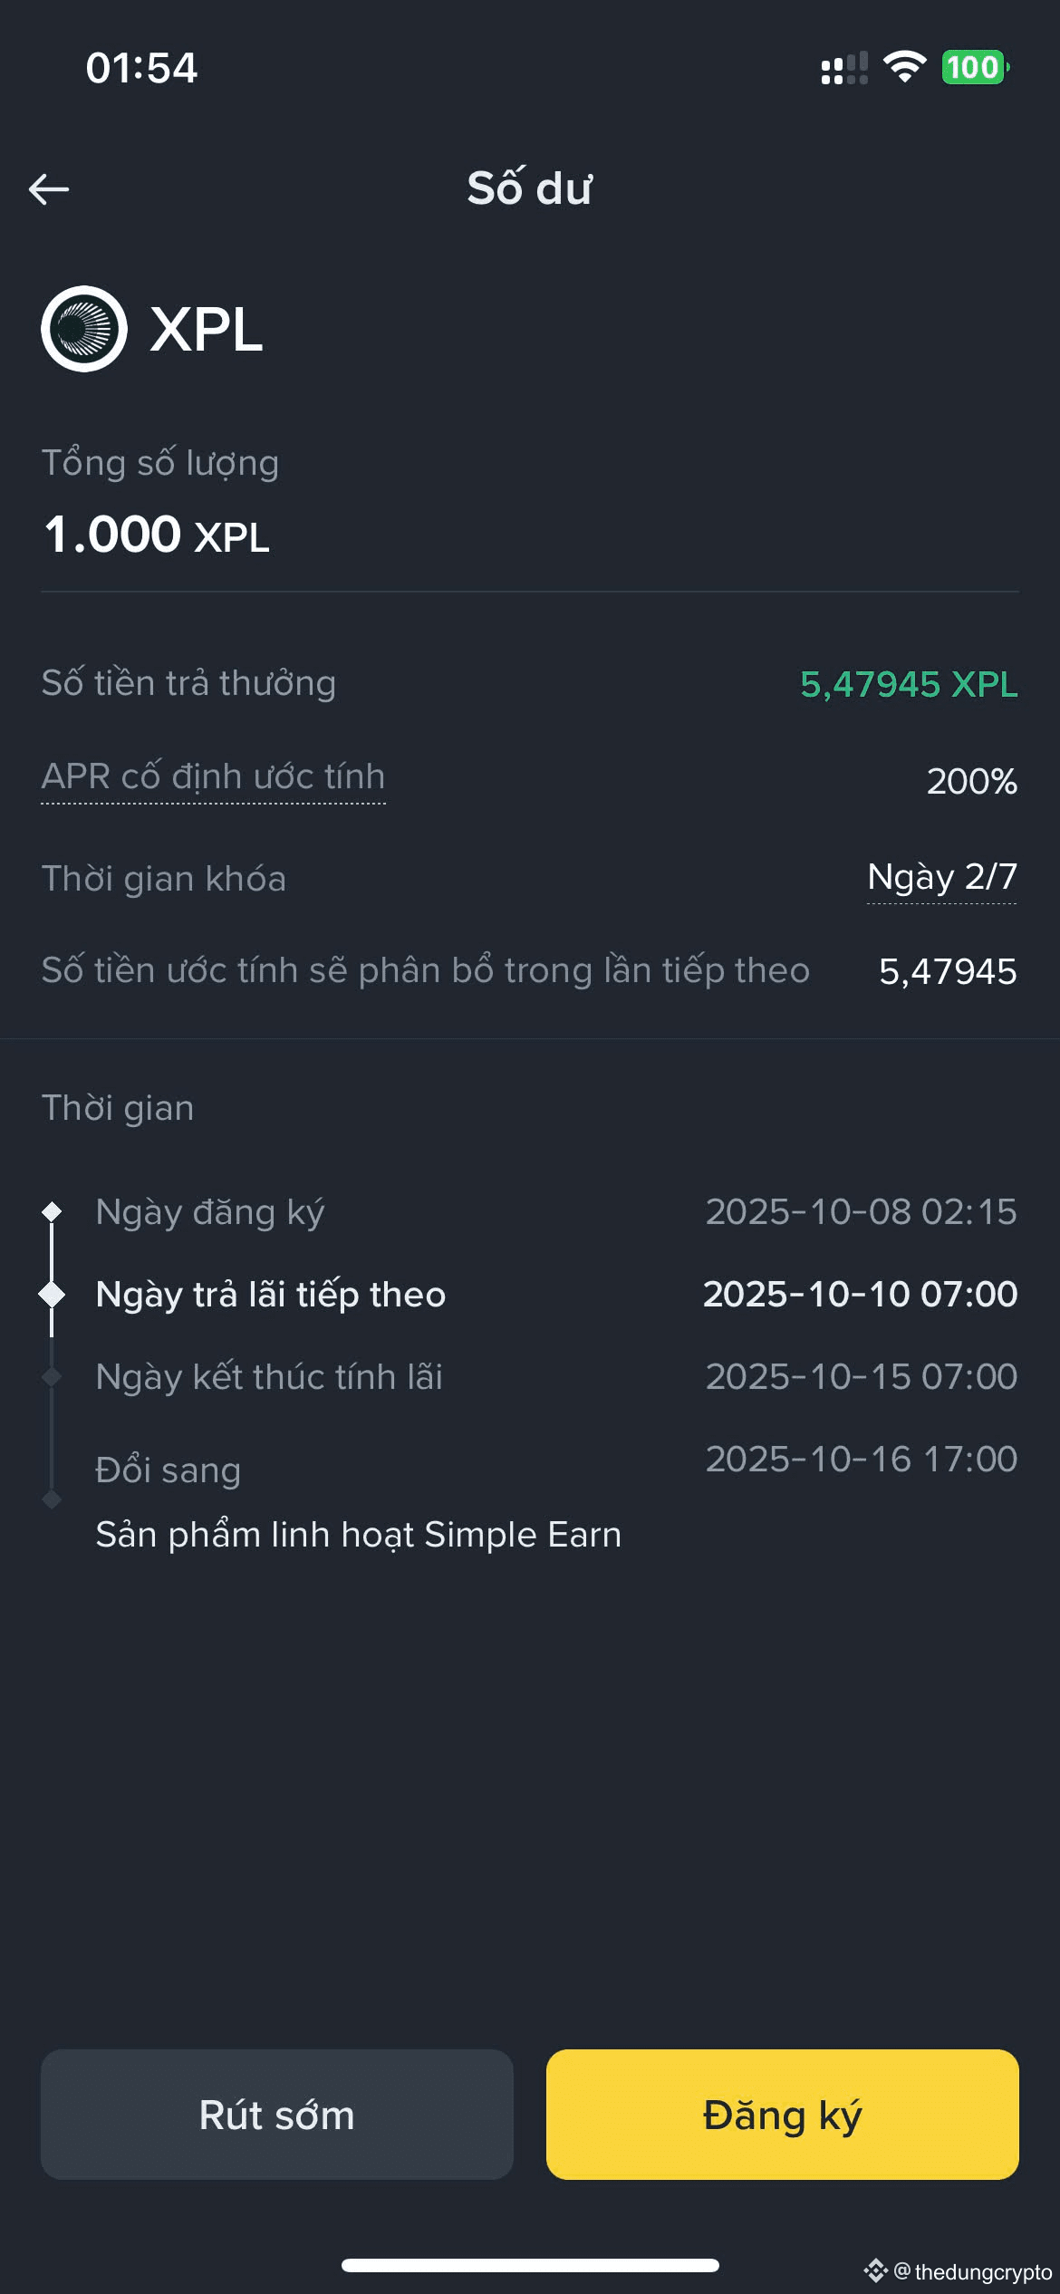1060x2294 pixels.
Task: Tap the diamond marker beside Ngày đăng ký
Action: [x=52, y=1211]
